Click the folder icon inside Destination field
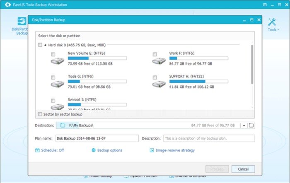The image size is (290, 183). [63, 125]
